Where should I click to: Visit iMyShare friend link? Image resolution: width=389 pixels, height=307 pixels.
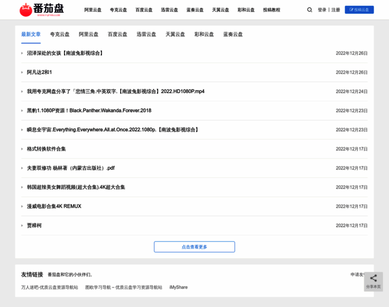[x=179, y=287]
